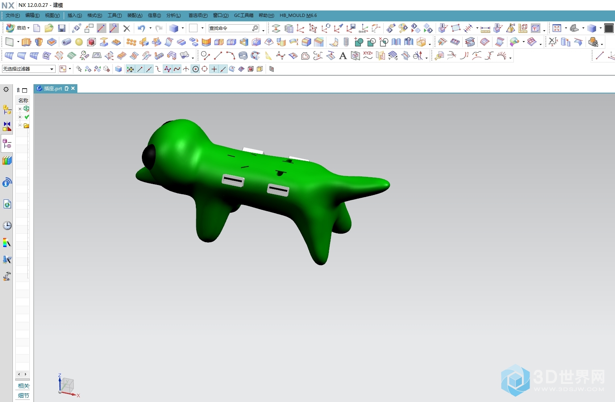Open the 编辑(E) menu
Screen dimensions: 615x402
click(32, 15)
